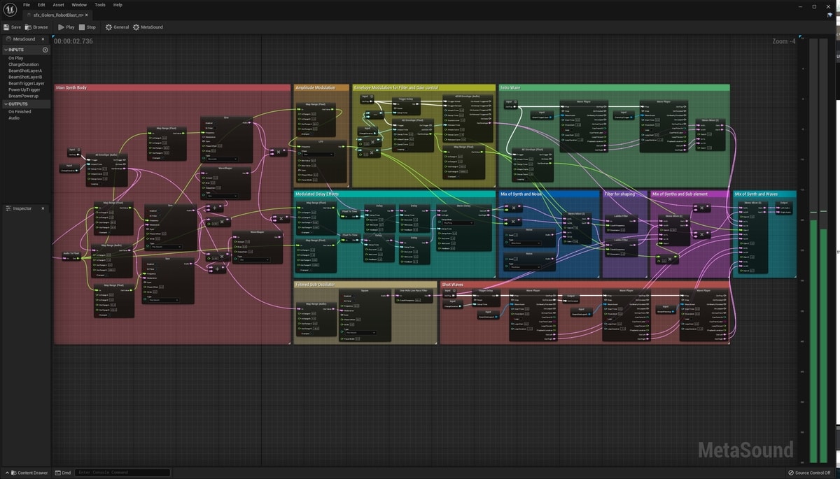Viewport: 840px width, 479px height.
Task: Collapse the OUTPUTS section
Action: click(x=5, y=104)
